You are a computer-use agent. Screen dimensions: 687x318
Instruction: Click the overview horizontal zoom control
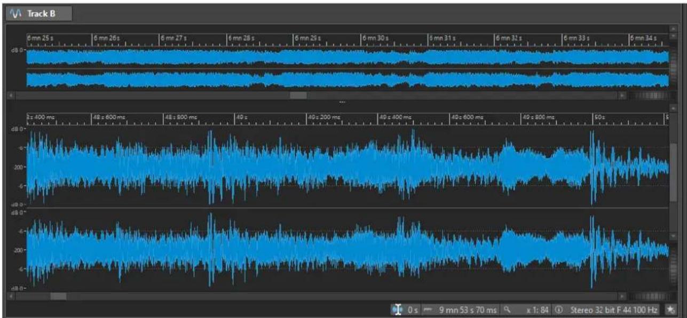pos(648,95)
